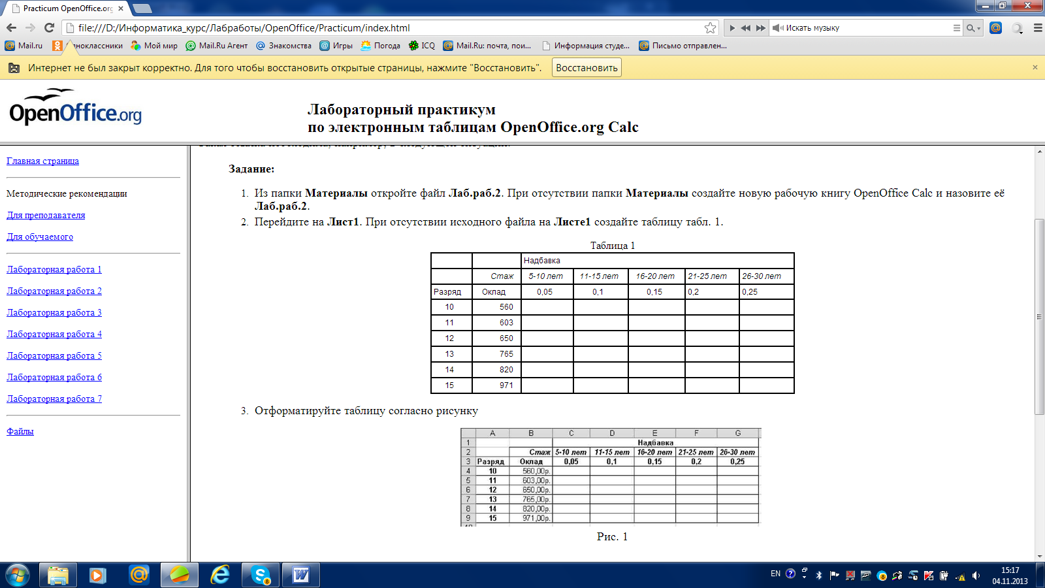Open the Mail.Ru: почта bookmark
1045x588 pixels.
[x=487, y=46]
